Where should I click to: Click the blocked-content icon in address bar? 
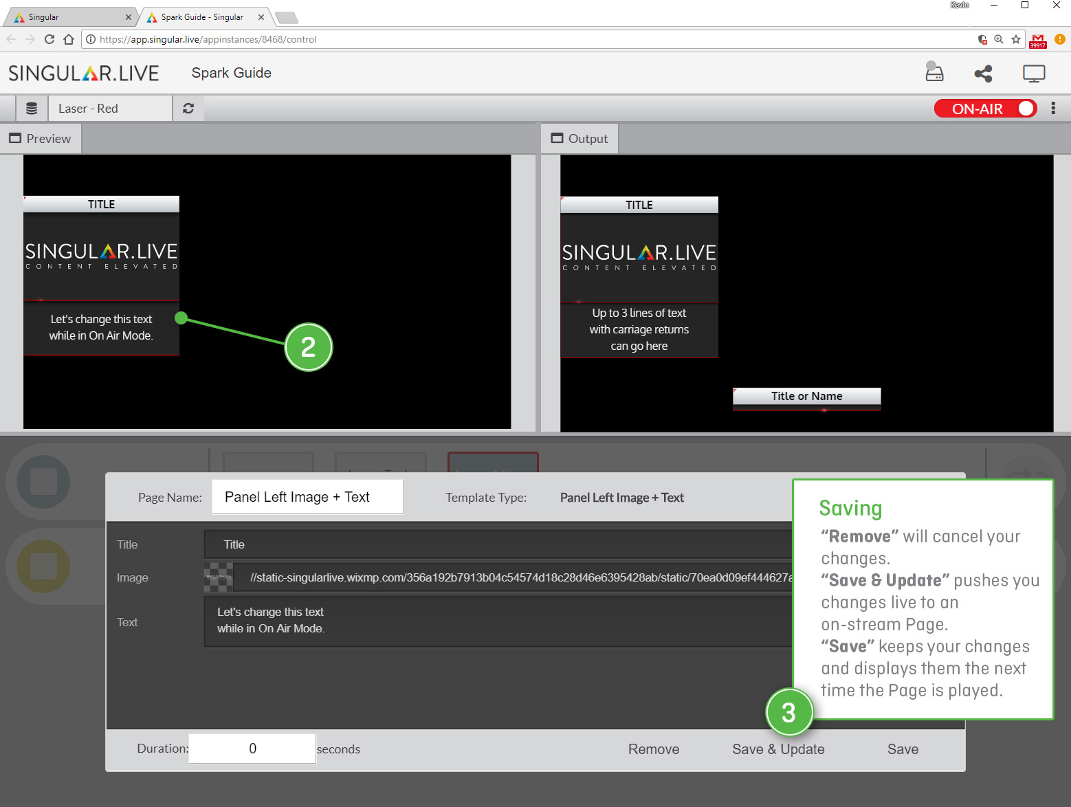tap(982, 39)
